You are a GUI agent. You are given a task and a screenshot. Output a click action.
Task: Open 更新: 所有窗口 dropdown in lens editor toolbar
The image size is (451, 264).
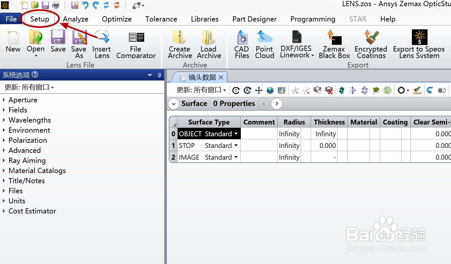point(201,90)
